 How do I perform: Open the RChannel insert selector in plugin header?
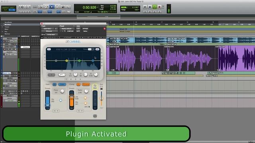[49, 31]
